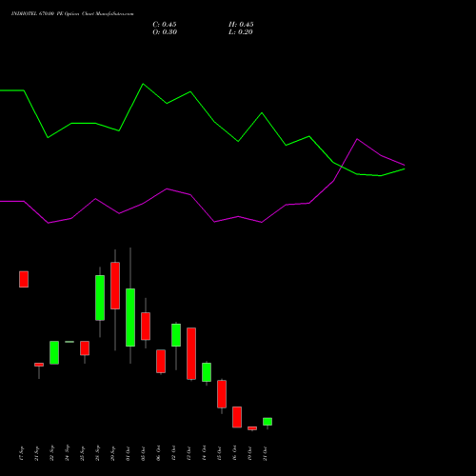476x476 pixels.
Task: Click the open value 'O: 0.30'
Action: (165, 32)
